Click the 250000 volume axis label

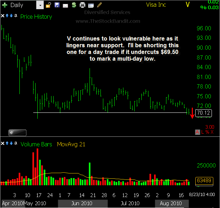pos(206,166)
